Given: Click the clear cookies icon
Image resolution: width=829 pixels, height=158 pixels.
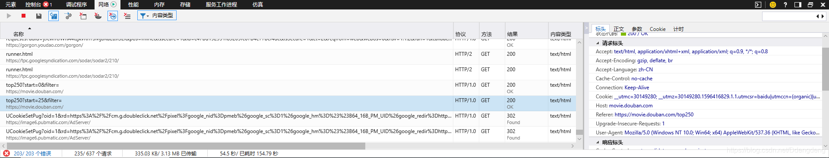Looking at the screenshot, I should click(98, 16).
